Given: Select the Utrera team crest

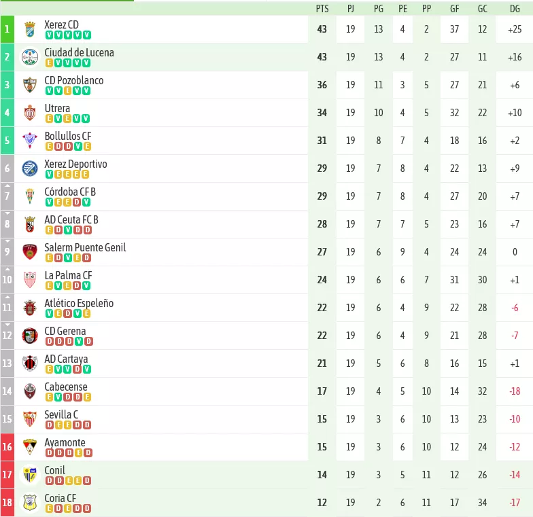Looking at the screenshot, I should coord(30,113).
